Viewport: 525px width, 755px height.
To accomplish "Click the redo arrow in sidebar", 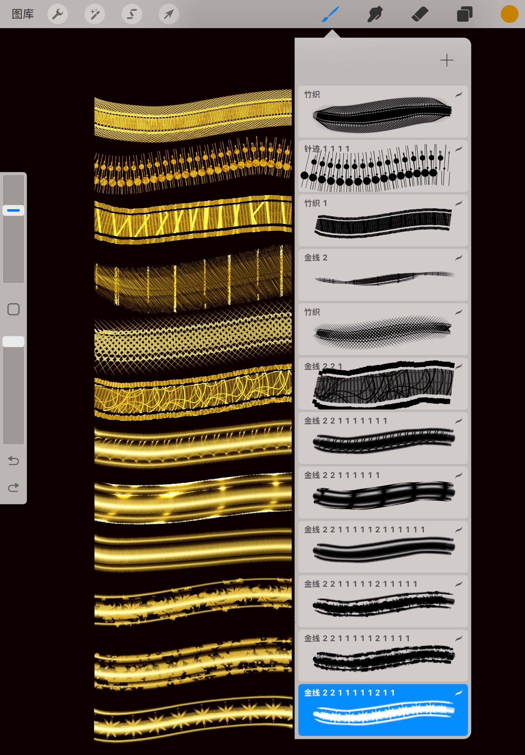I will pyautogui.click(x=13, y=487).
